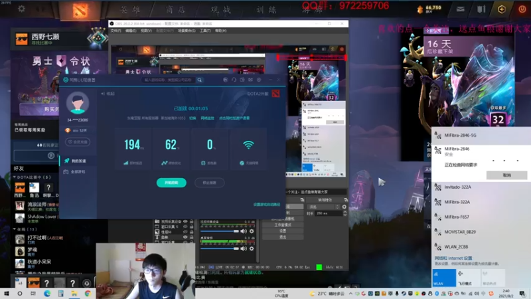Image resolution: width=531 pixels, height=299 pixels.
Task: Click the DOTA2 red game icon in UU
Action: pos(275,94)
